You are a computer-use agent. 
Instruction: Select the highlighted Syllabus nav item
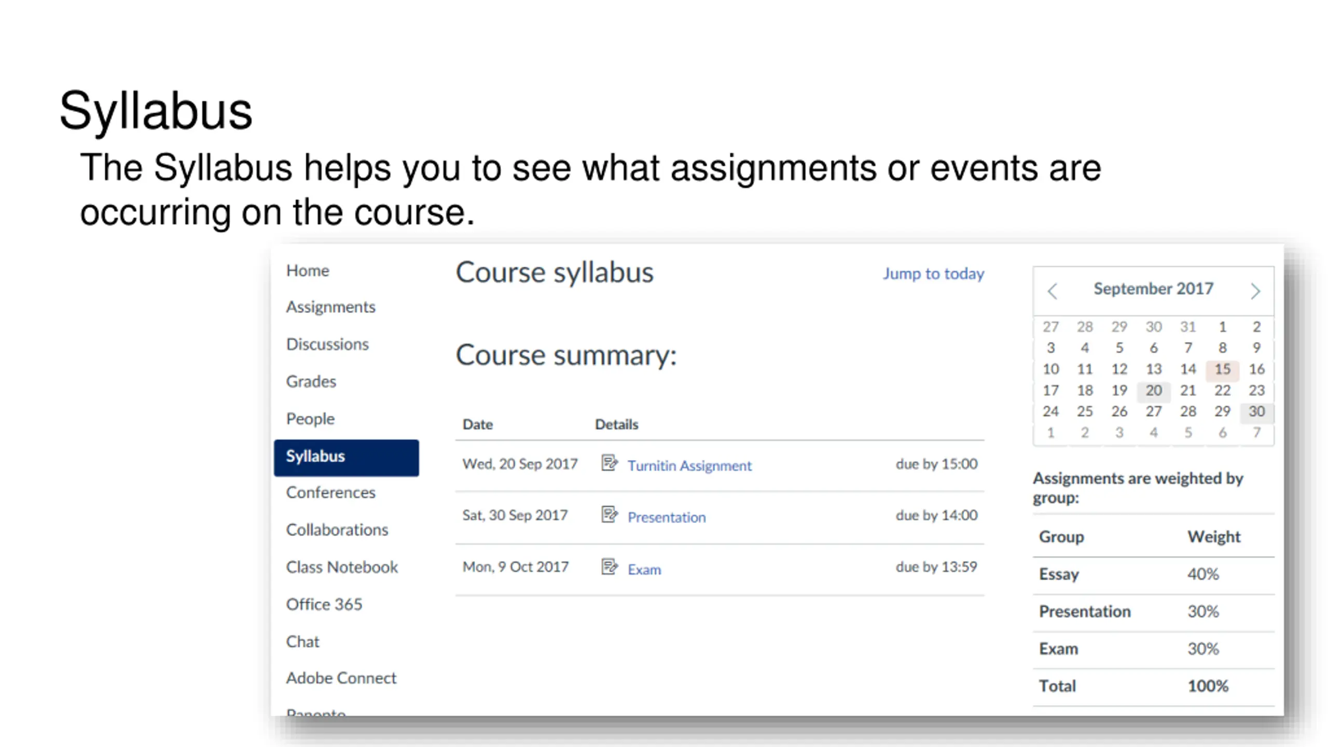[x=346, y=458]
